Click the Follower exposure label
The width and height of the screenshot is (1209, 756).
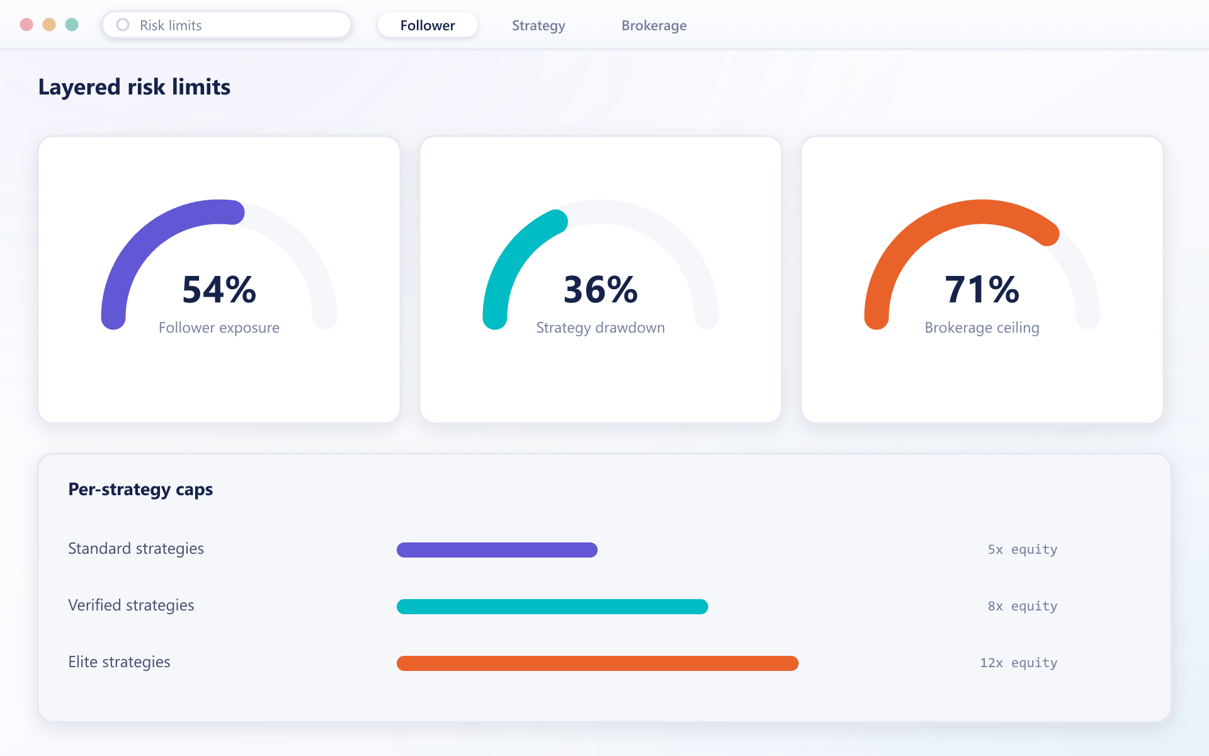(x=219, y=328)
